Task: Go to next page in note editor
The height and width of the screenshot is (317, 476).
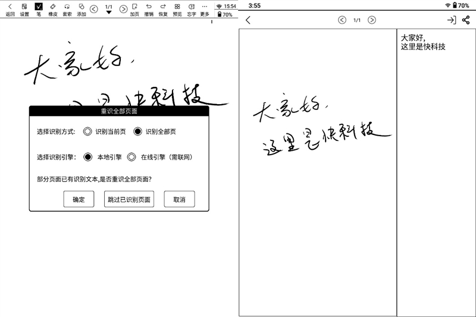Action: (123, 9)
